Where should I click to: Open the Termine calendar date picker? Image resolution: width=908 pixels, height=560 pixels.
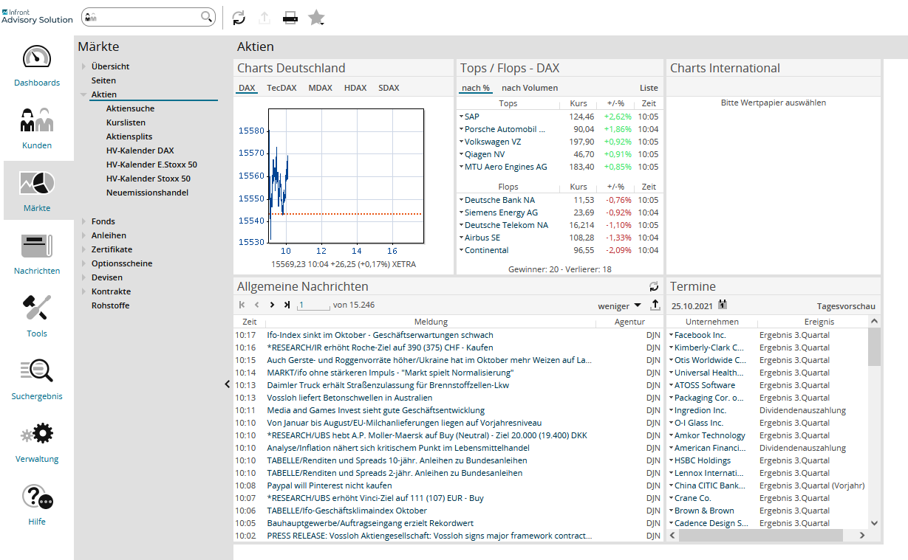click(723, 305)
